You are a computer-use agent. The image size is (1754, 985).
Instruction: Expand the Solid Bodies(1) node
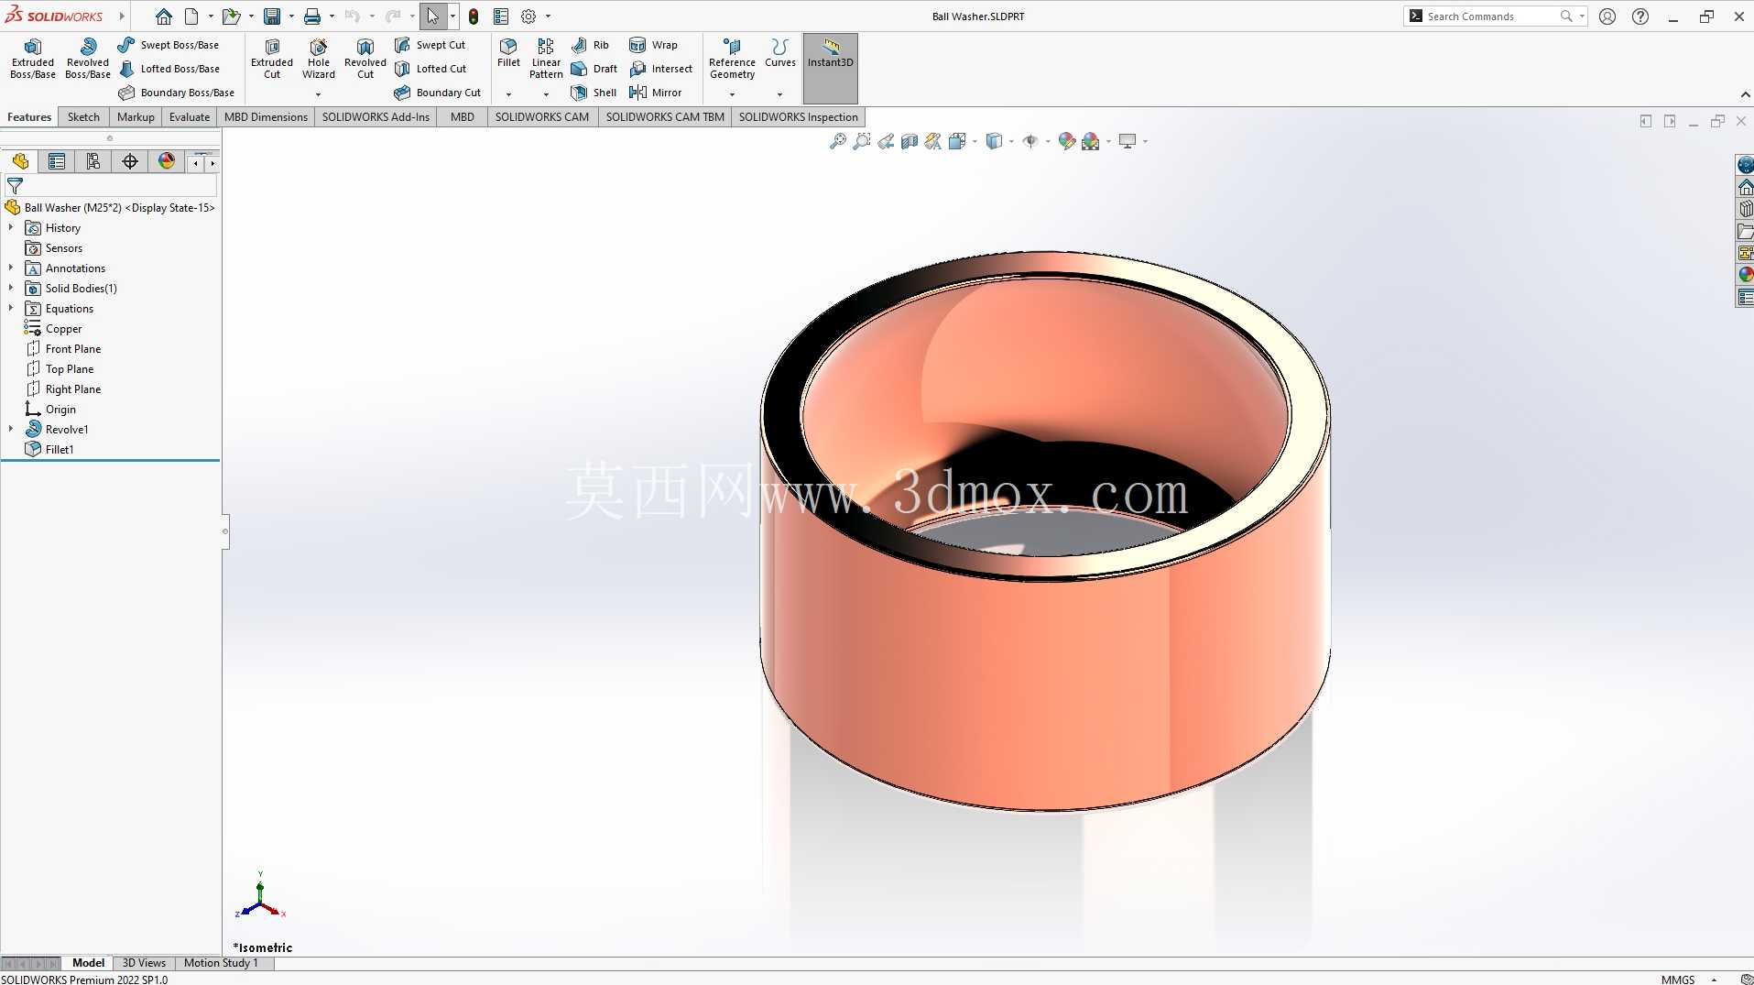[x=11, y=288]
